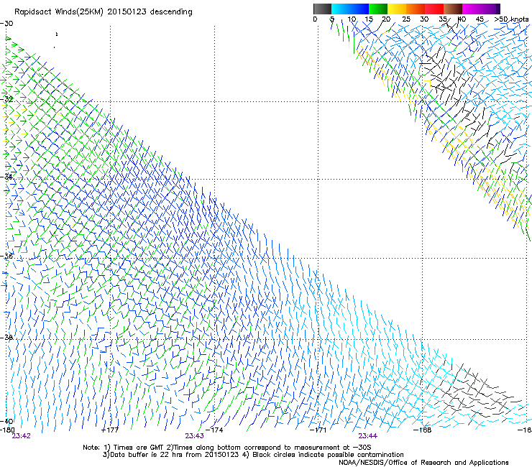Click the yellow 20-25 knots legend swatch
This screenshot has height=467, width=532.
pyautogui.click(x=397, y=9)
